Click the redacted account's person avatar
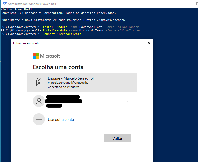Screen dimensions: 199x164 pyautogui.click(x=39, y=101)
